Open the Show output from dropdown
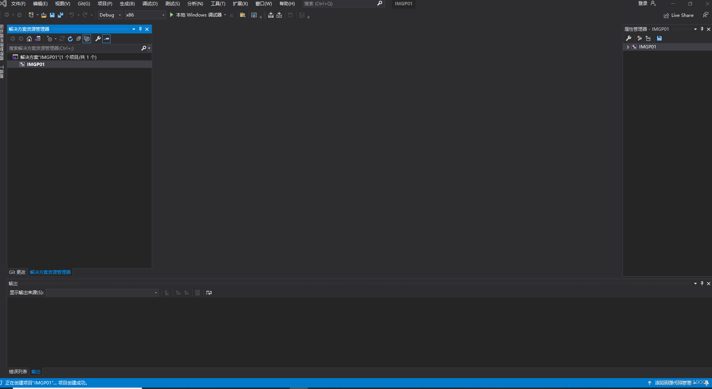 (102, 293)
